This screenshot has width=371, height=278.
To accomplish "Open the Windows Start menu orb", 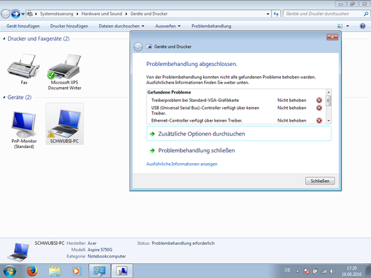I will click(x=9, y=271).
